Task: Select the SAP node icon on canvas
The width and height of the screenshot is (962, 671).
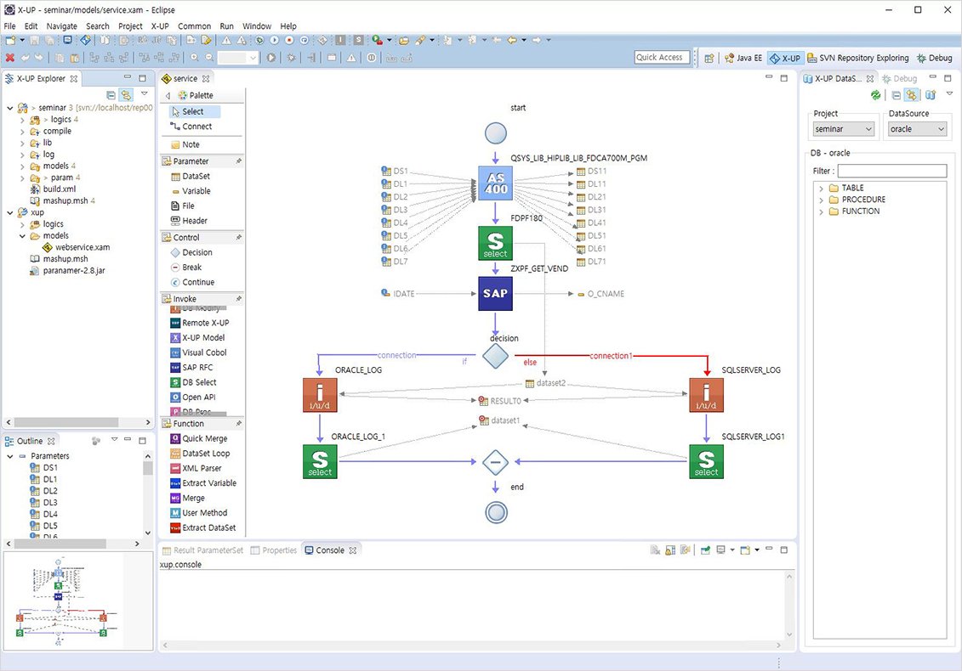Action: tap(495, 294)
